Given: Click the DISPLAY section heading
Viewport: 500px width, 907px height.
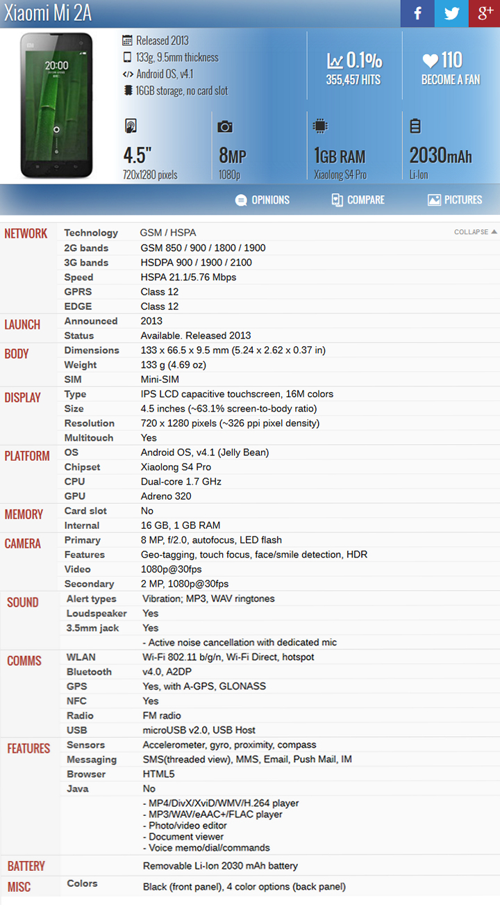Looking at the screenshot, I should [x=22, y=398].
